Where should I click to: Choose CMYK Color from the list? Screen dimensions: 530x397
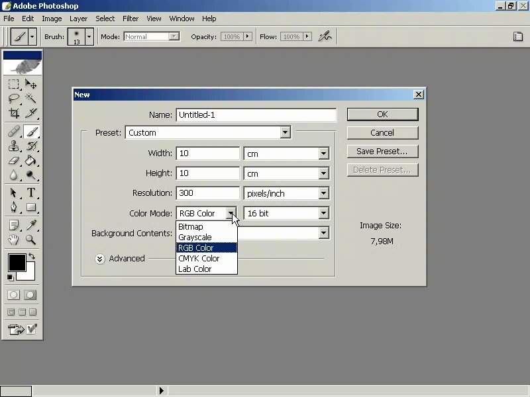click(207, 258)
